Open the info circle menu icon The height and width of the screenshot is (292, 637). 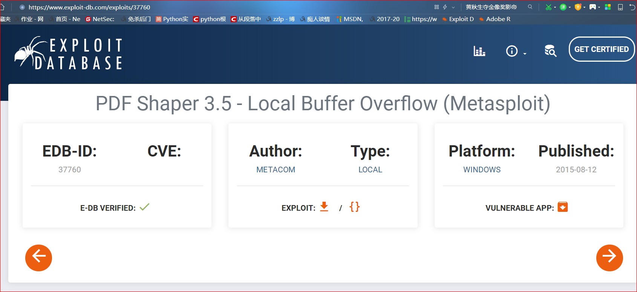[x=511, y=51]
